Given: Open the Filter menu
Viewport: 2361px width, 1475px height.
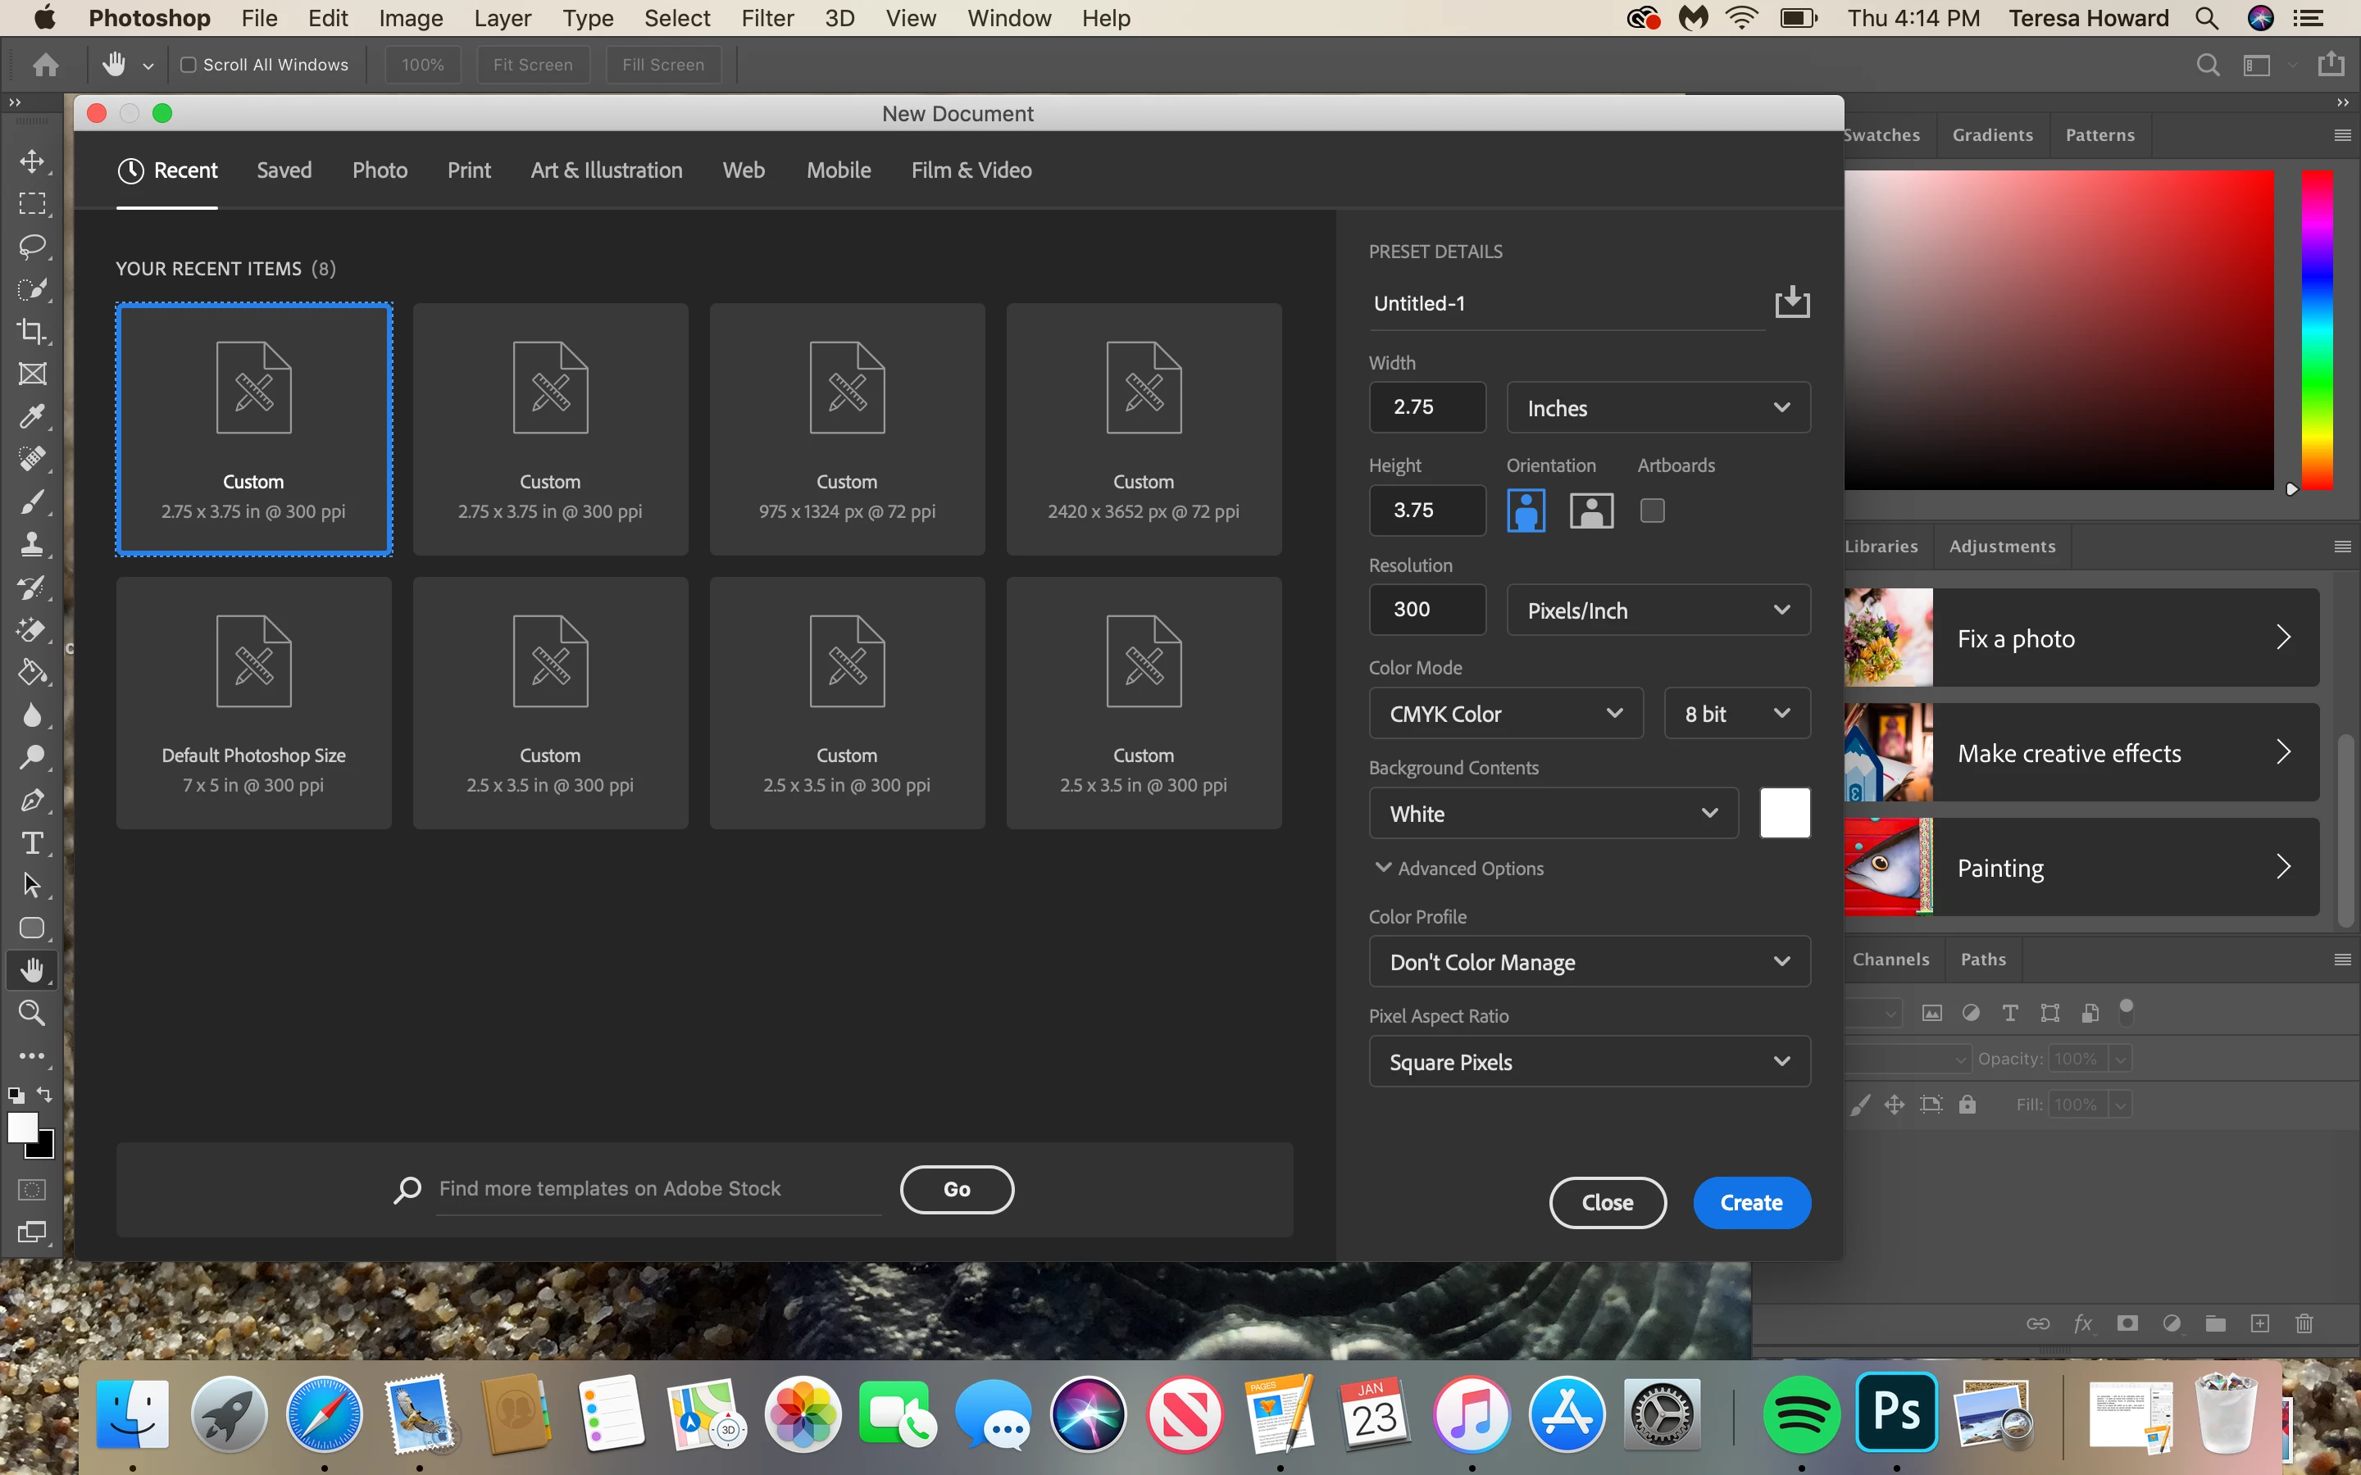Looking at the screenshot, I should point(767,19).
